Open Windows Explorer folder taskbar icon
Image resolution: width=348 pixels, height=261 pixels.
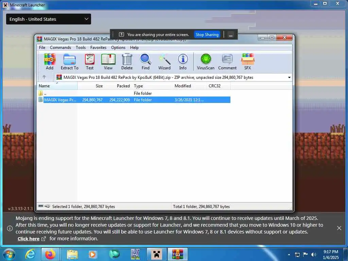[x=72, y=254]
